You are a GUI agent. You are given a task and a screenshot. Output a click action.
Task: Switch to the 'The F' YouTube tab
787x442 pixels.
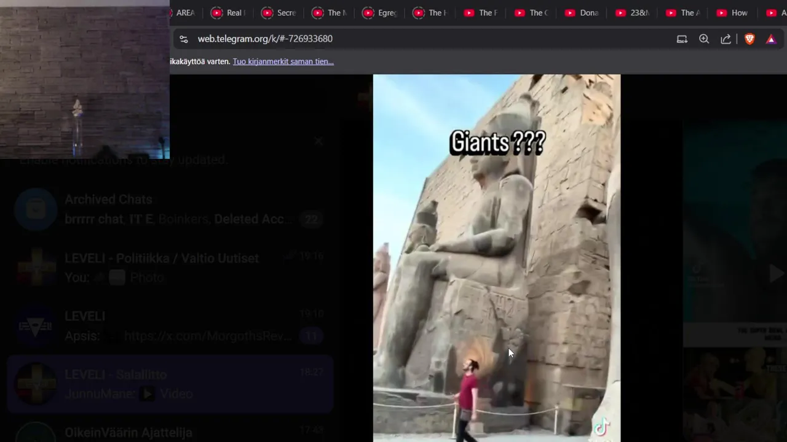point(480,12)
